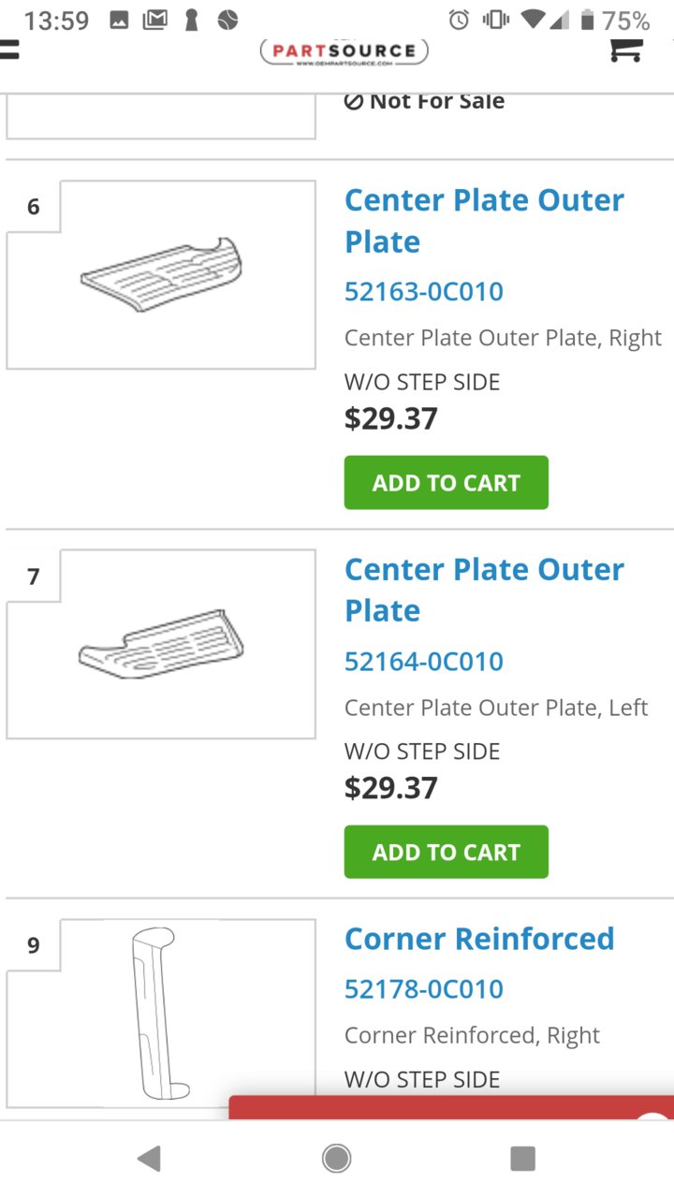Viewport: 674px width, 1198px height.
Task: View item 7 left plate diagram thumbnail
Action: pos(161,644)
